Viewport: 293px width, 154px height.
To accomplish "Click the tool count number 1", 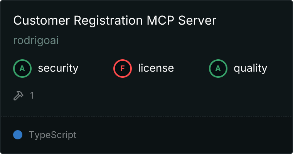I will pyautogui.click(x=32, y=95).
